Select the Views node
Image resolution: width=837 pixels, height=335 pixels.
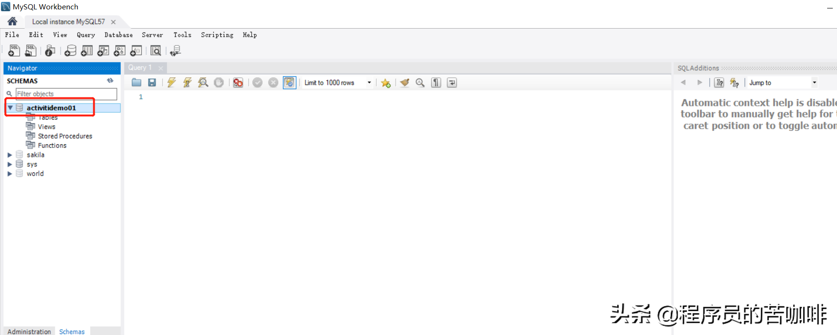coord(46,127)
